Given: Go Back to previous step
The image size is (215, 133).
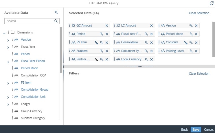Looking at the screenshot, I should (184, 130).
